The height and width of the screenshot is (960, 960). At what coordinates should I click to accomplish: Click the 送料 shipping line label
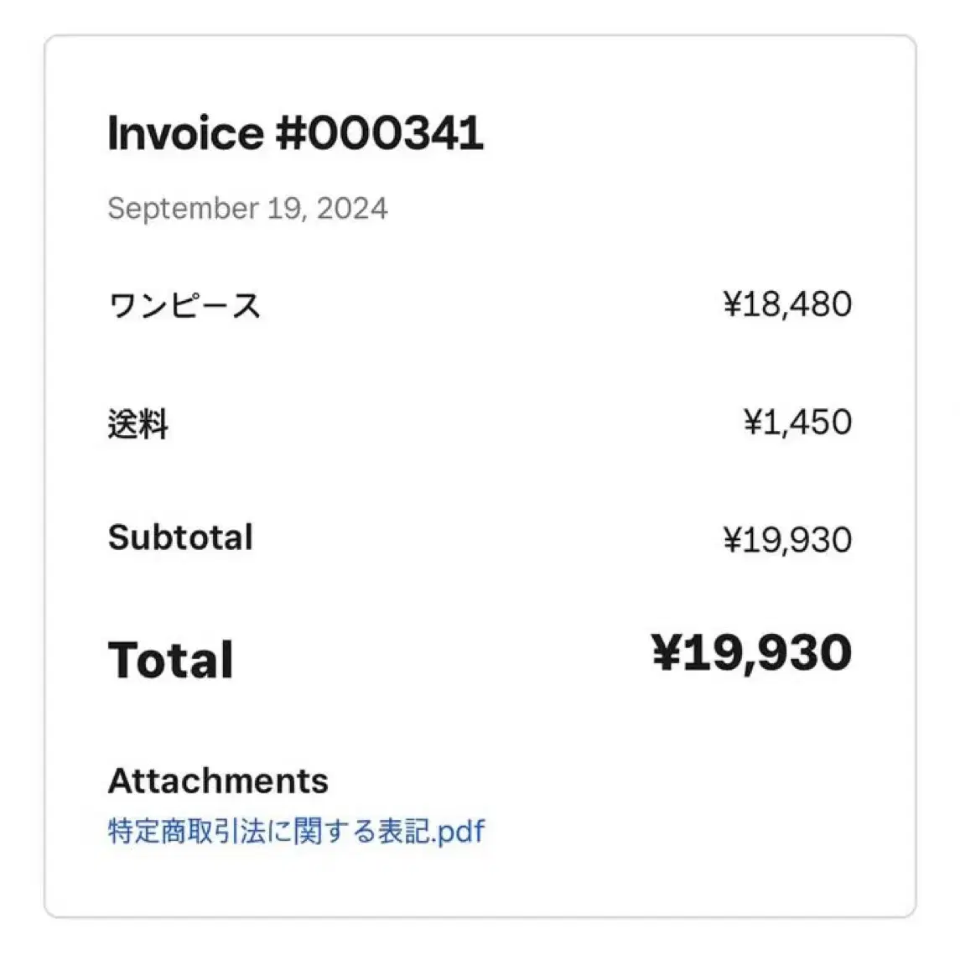point(138,423)
